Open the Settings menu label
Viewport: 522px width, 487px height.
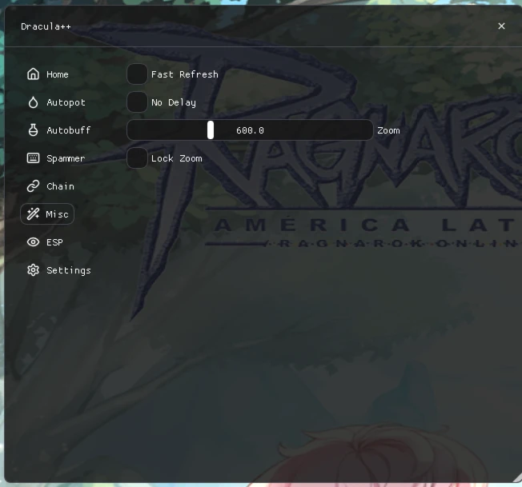(x=69, y=270)
